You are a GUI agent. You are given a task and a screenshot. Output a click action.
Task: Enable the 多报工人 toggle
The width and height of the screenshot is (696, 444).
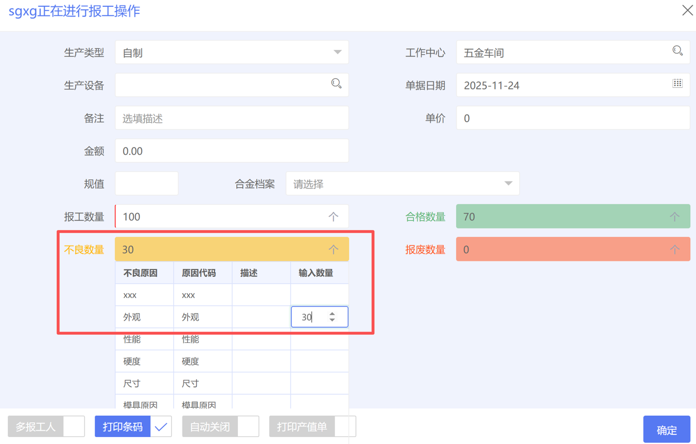[73, 426]
